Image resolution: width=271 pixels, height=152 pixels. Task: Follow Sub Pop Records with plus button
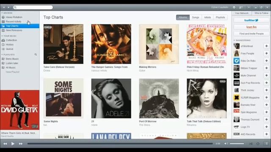coord(266,83)
